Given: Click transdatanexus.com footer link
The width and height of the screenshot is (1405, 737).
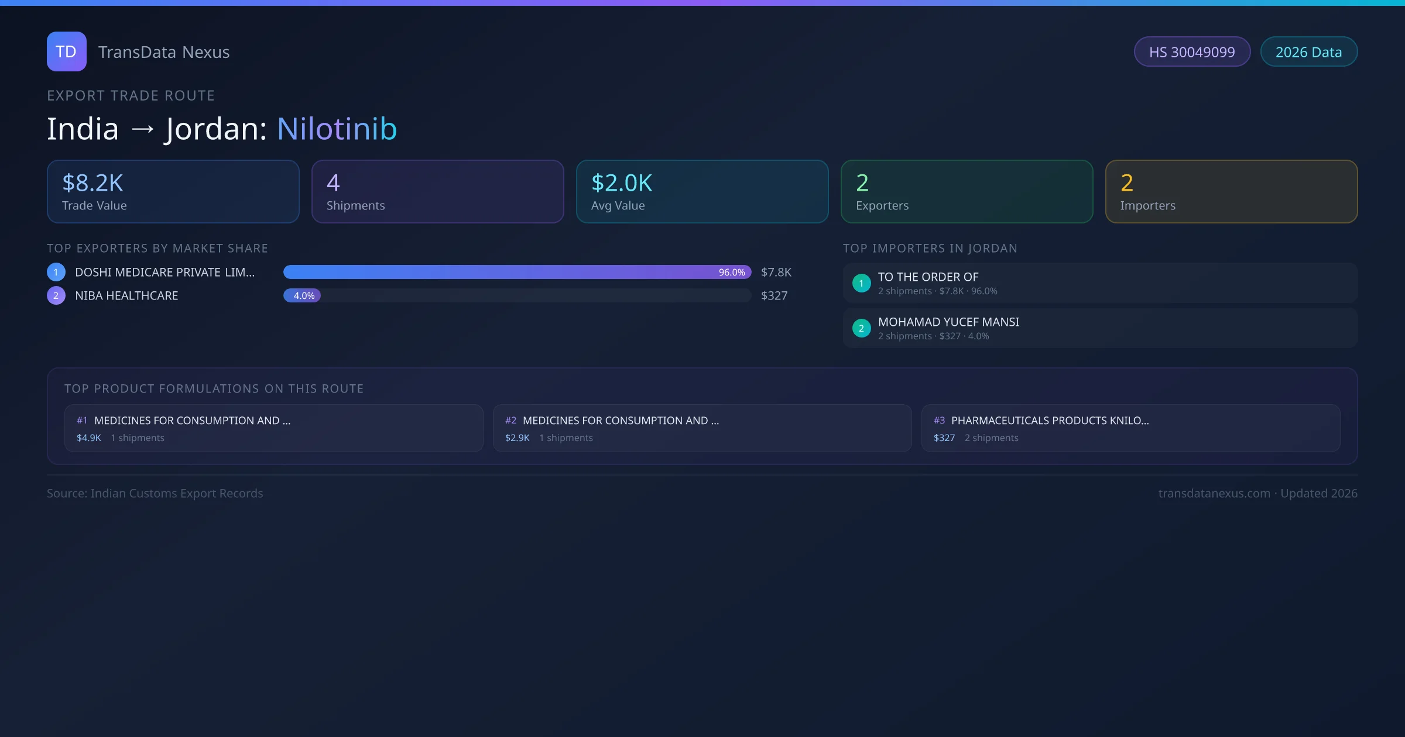Looking at the screenshot, I should (1214, 493).
